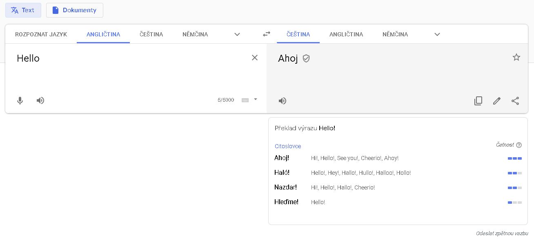
Task: Clear the source text with X
Action: click(255, 58)
